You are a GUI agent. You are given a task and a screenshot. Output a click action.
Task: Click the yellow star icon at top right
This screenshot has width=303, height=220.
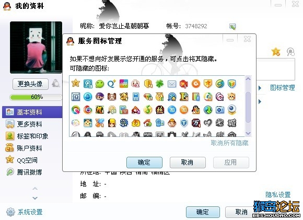click(275, 52)
